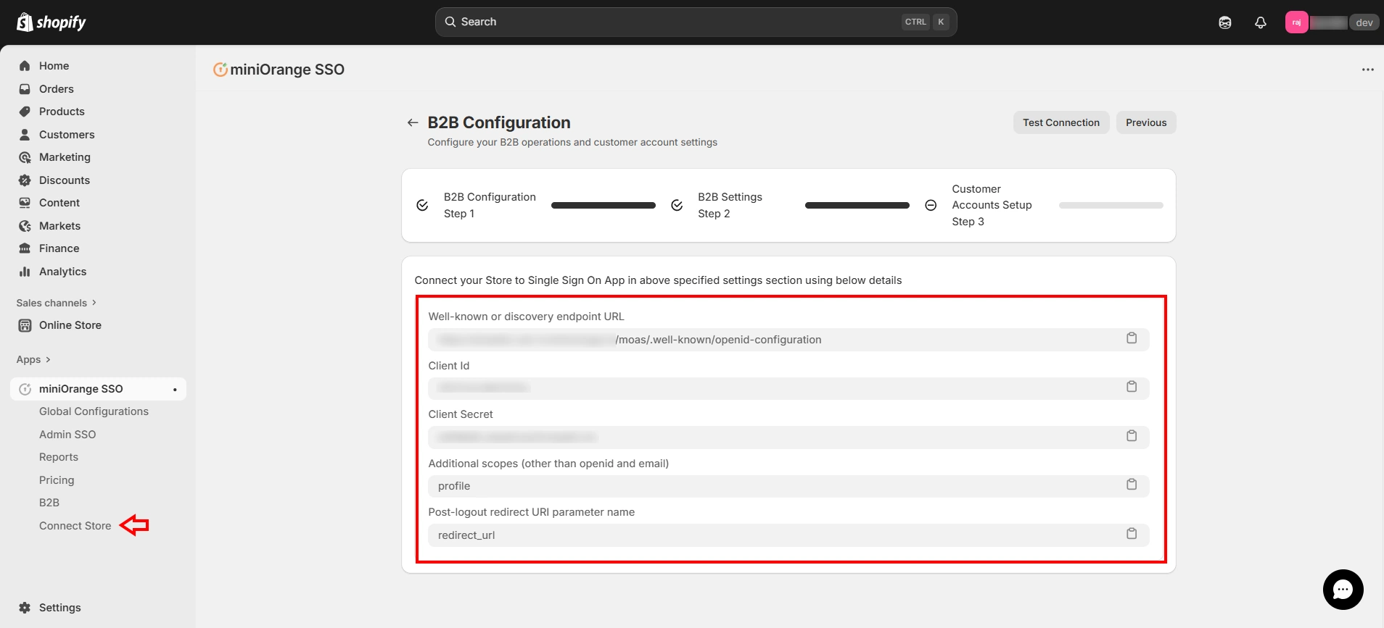The height and width of the screenshot is (628, 1384).
Task: Select Customer Accounts Setup Step 3
Action: point(992,205)
